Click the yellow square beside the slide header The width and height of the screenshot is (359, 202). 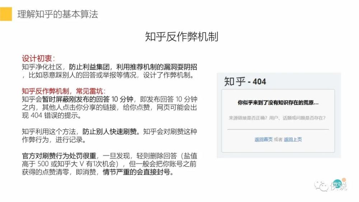pos(6,14)
